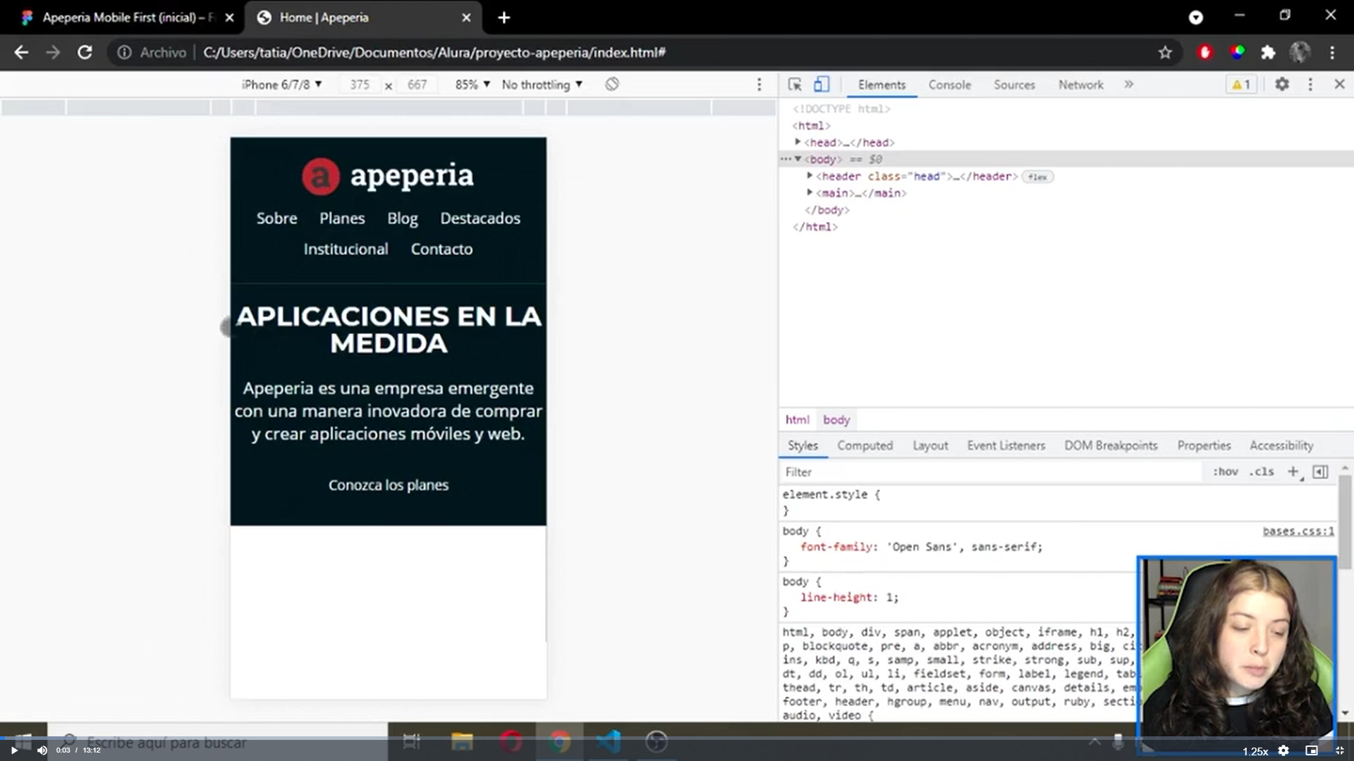Open the 85% zoom dropdown
This screenshot has width=1354, height=761.
click(472, 85)
